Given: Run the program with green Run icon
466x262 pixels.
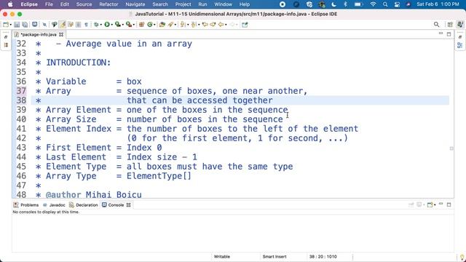Looking at the screenshot, I should (x=107, y=25).
